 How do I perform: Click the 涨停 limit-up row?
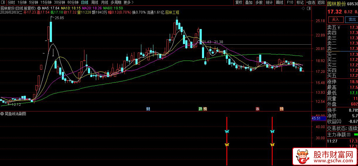pyautogui.click(x=342, y=82)
